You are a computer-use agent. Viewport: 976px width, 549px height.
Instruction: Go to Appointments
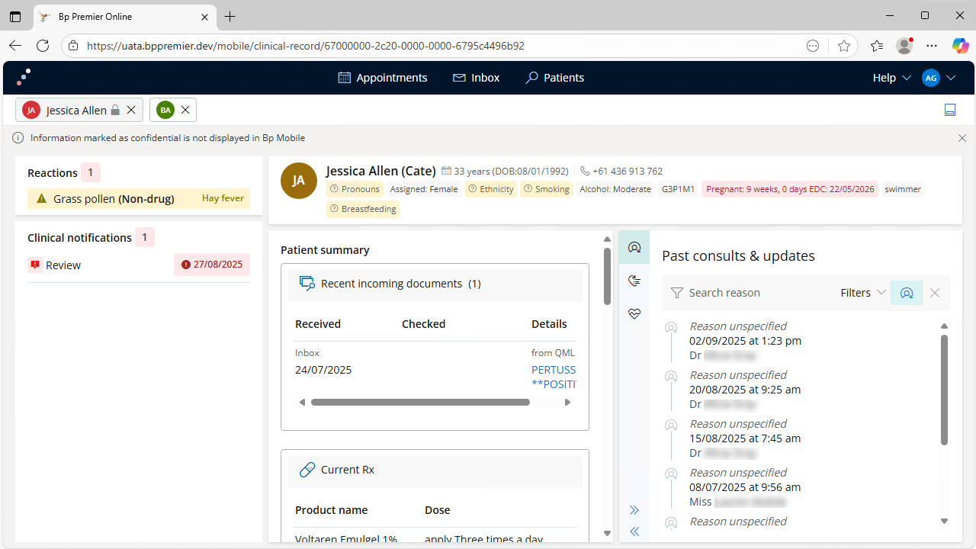click(383, 78)
